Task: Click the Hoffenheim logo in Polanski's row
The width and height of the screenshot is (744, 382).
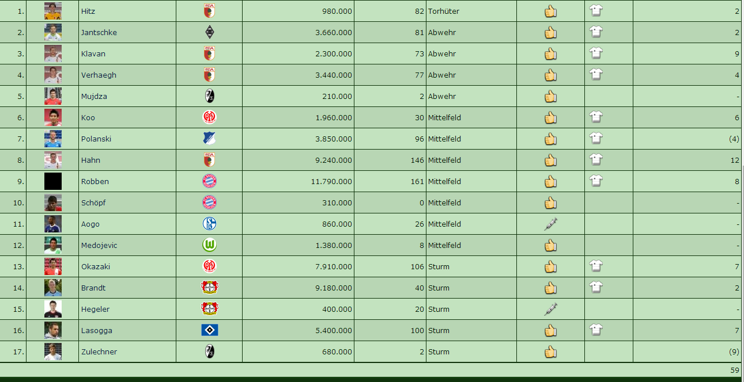Action: tap(209, 139)
